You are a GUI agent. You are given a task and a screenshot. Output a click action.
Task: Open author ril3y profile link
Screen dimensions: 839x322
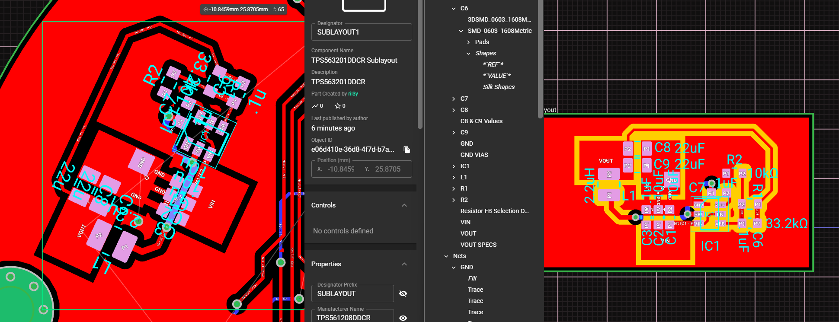click(x=353, y=94)
